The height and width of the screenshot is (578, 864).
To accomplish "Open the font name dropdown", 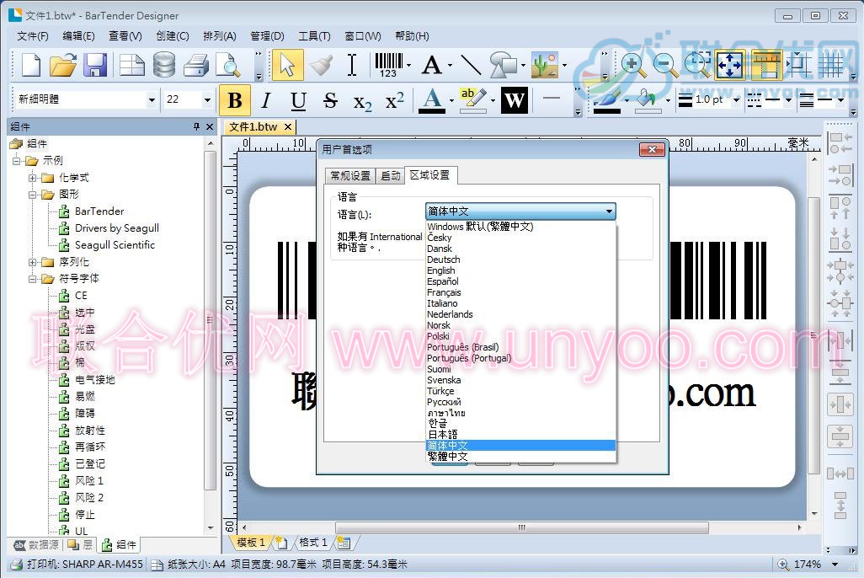I will 152,99.
